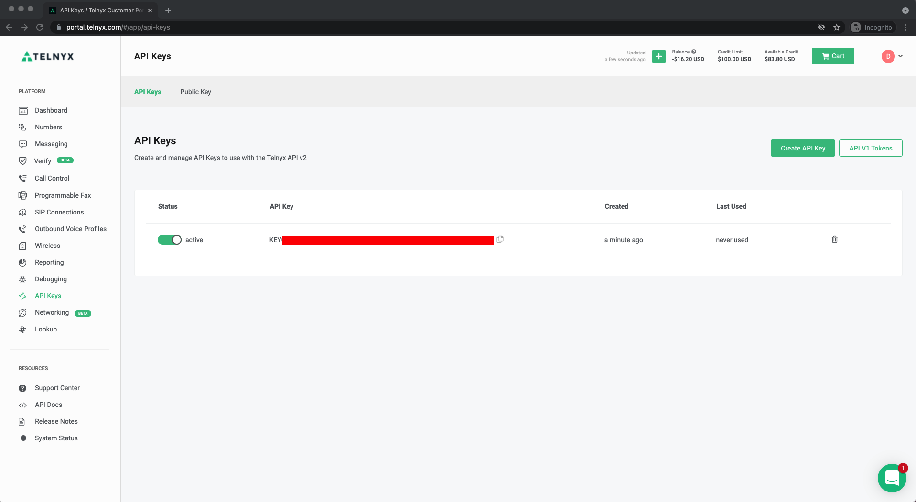Open the Messaging menu item

(51, 144)
